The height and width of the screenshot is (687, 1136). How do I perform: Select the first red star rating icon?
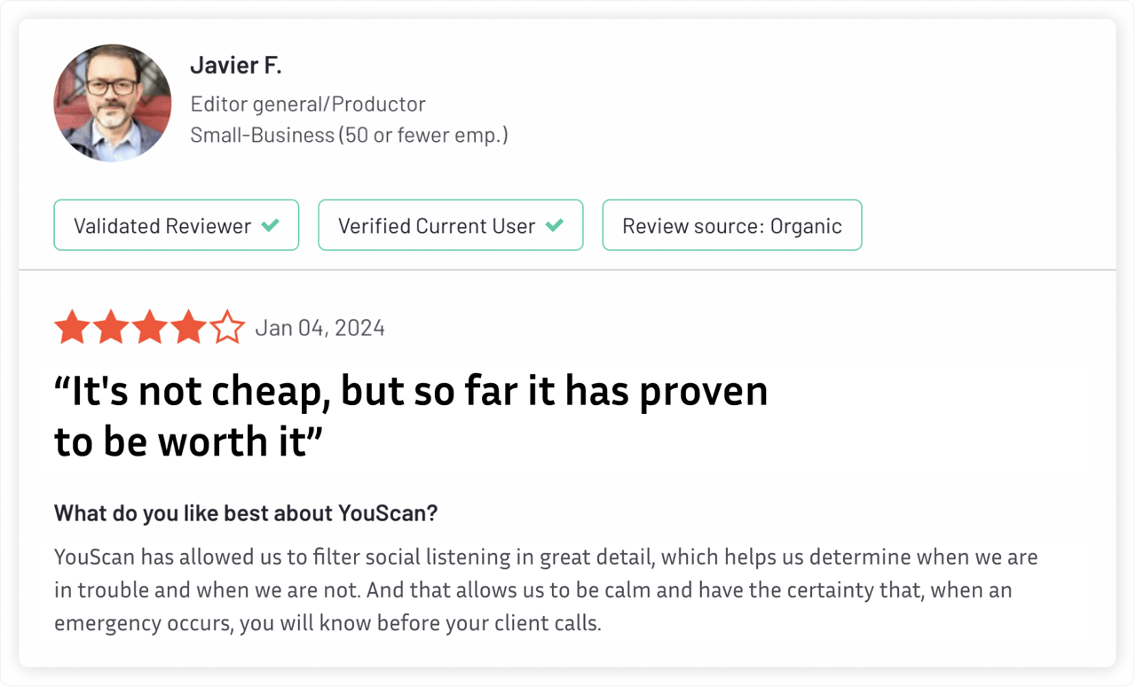[73, 327]
